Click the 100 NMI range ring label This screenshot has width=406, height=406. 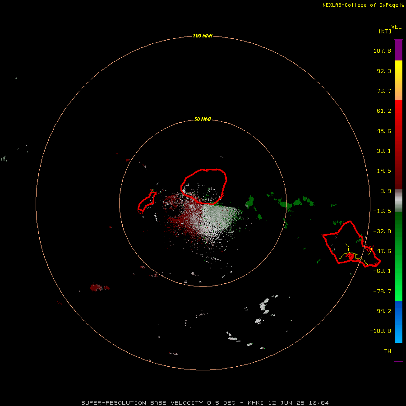[x=203, y=36]
